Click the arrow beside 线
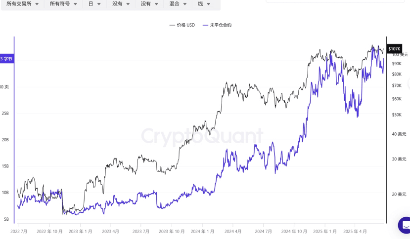Screen dimensions: 410x239 (209, 4)
